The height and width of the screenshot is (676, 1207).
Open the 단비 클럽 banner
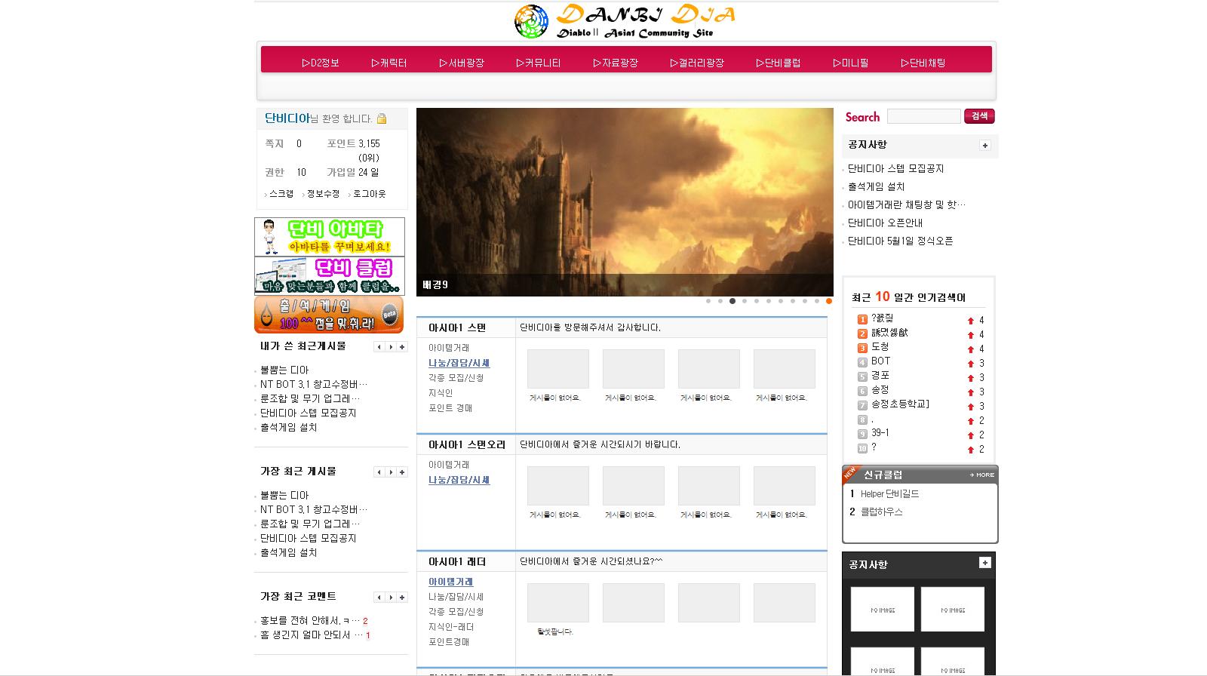point(330,275)
